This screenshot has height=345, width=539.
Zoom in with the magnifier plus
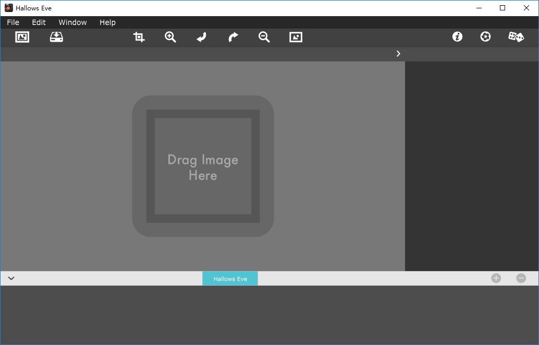[x=170, y=37]
